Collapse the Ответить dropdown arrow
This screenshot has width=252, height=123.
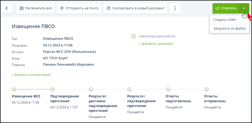click(x=244, y=8)
